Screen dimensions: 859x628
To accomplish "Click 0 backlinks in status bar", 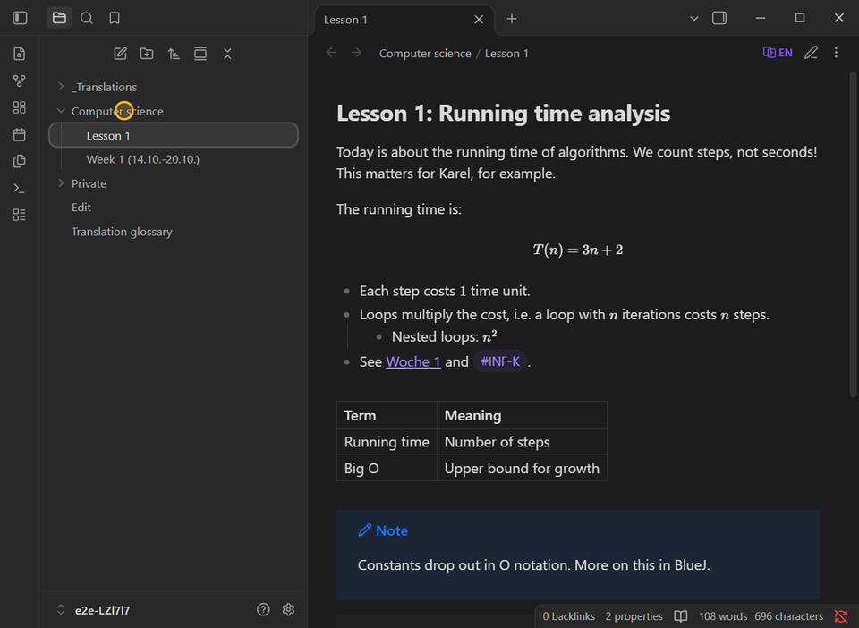I will pyautogui.click(x=569, y=616).
